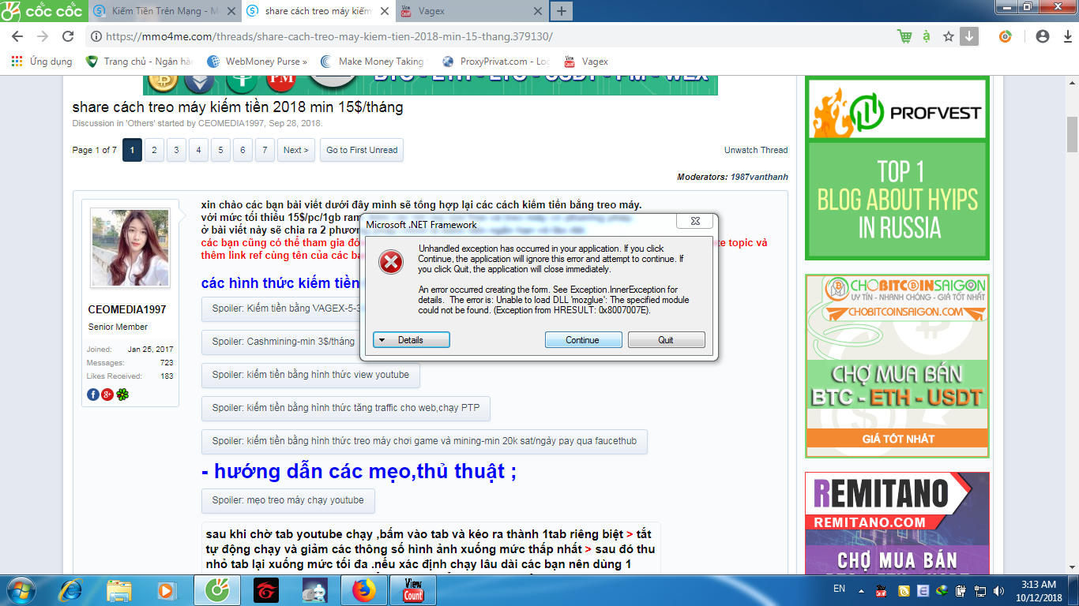The image size is (1079, 606).
Task: Go to page 3 of the thread
Action: point(176,150)
